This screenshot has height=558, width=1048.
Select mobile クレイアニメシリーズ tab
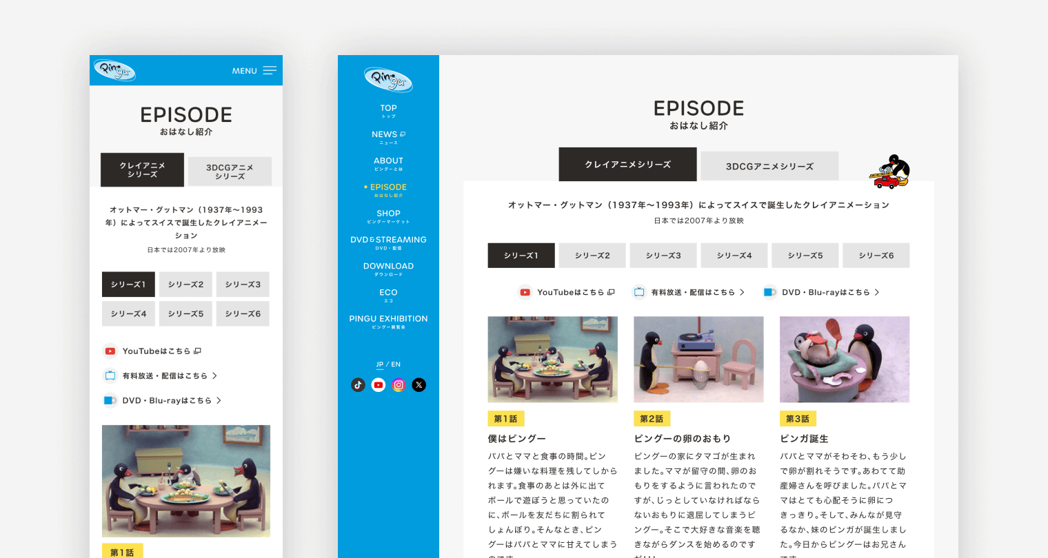tap(142, 169)
